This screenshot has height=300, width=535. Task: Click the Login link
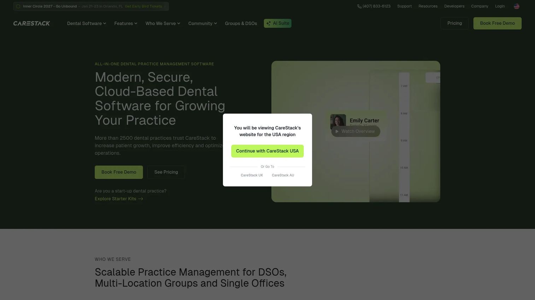(x=500, y=6)
